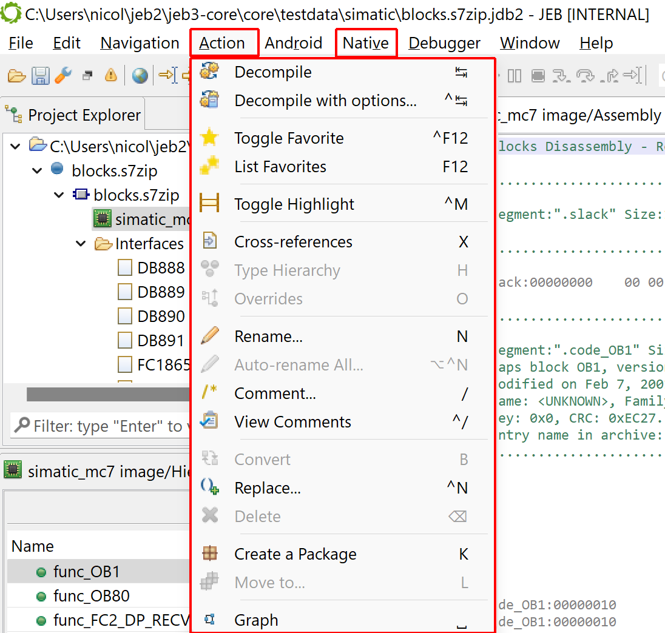Click the Move to... menu entry
Image resolution: width=665 pixels, height=633 pixels.
[343, 582]
